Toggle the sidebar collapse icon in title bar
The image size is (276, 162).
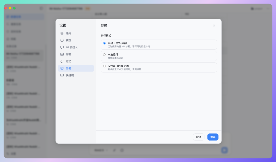point(41,8)
